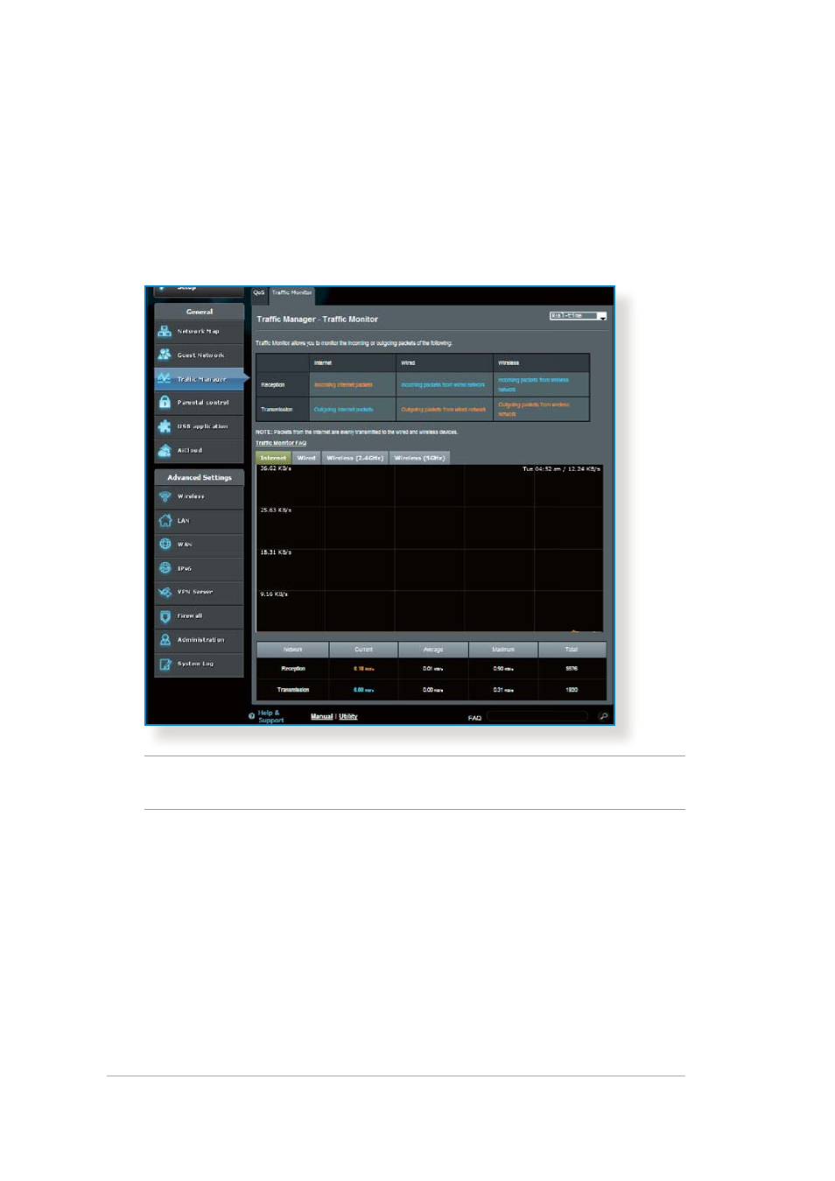Click the LAN house icon
Image resolution: width=835 pixels, height=1181 pixels.
point(165,520)
